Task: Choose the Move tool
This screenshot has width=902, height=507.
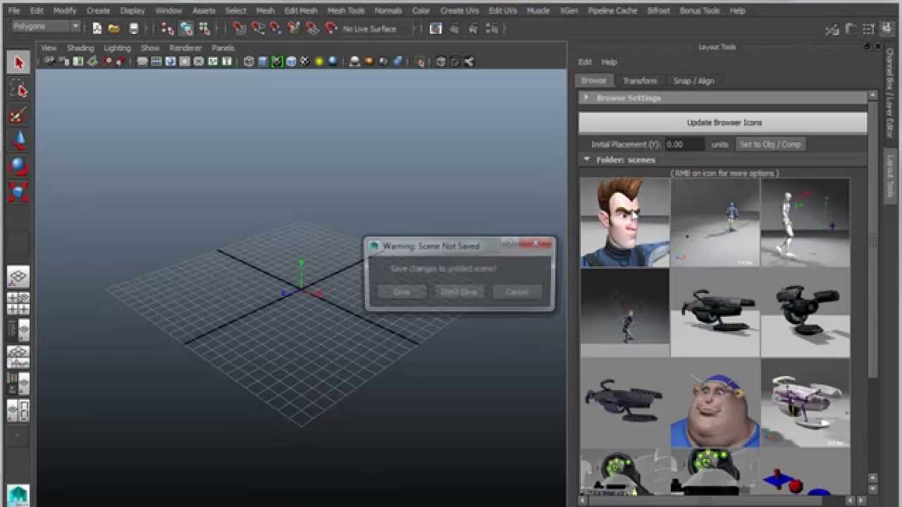Action: 19,139
